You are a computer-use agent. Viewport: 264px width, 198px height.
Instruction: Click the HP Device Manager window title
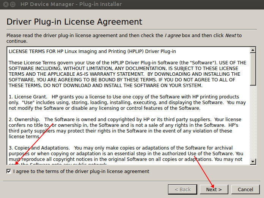pos(71,4)
